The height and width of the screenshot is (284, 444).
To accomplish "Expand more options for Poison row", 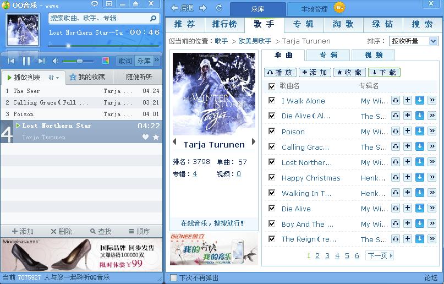I will (432, 131).
